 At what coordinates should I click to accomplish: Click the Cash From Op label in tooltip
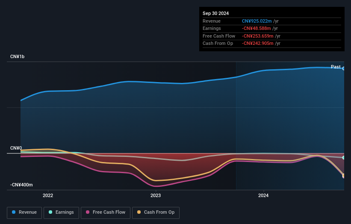coord(218,44)
